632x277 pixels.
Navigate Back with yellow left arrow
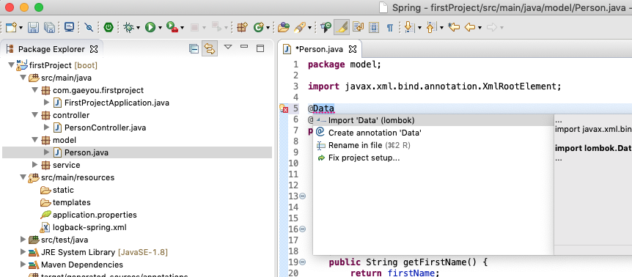point(469,27)
